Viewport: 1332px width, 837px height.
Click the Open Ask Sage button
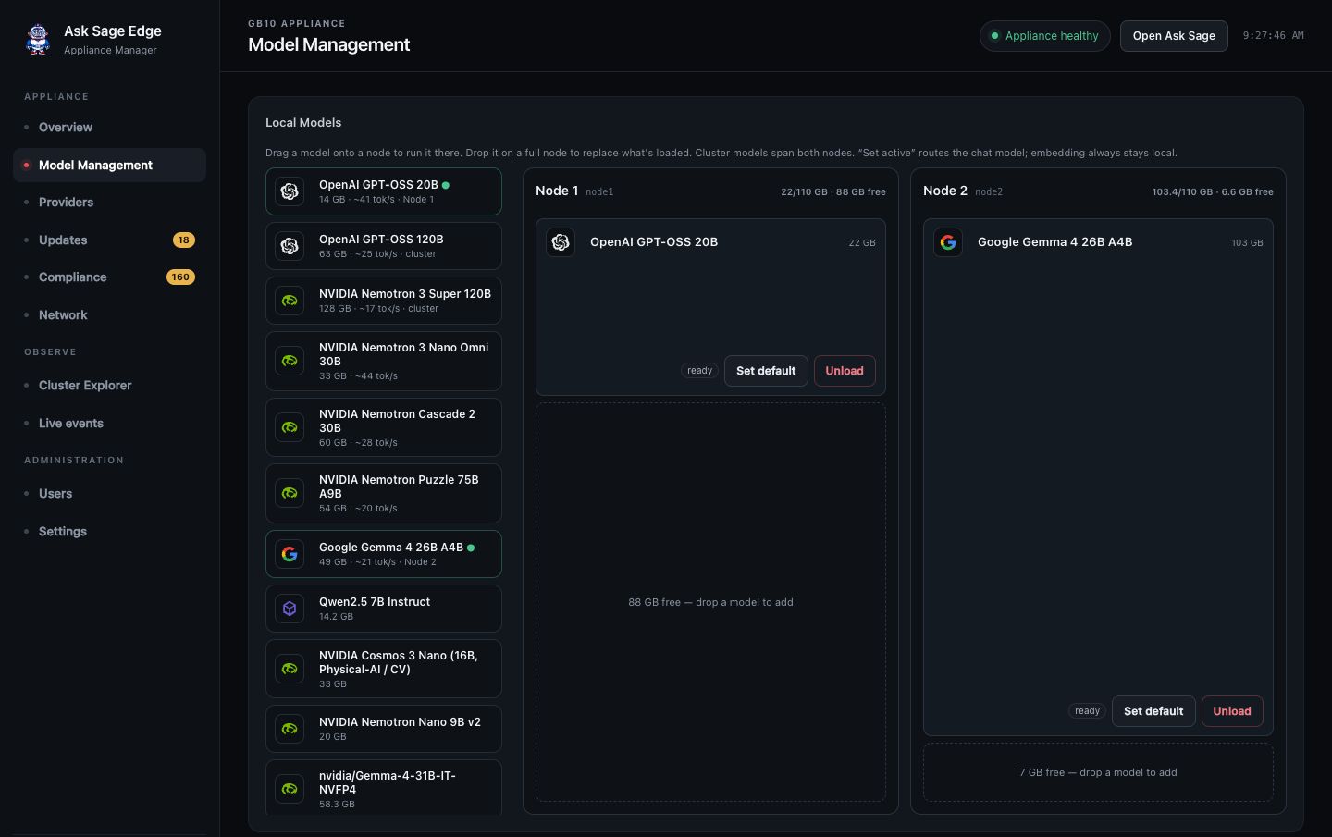(x=1174, y=36)
